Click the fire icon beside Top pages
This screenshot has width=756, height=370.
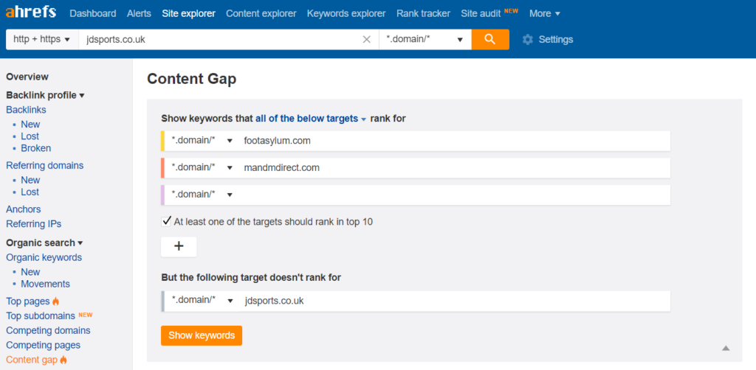56,301
